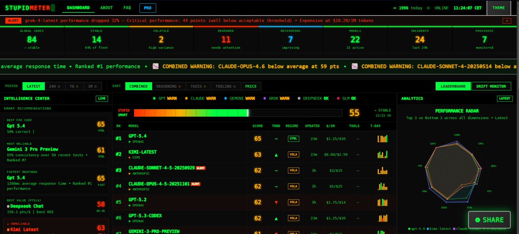Click the Claude-Opus-4.6 combined warning icon
Viewport: 519px width, 234px height.
click(x=155, y=66)
